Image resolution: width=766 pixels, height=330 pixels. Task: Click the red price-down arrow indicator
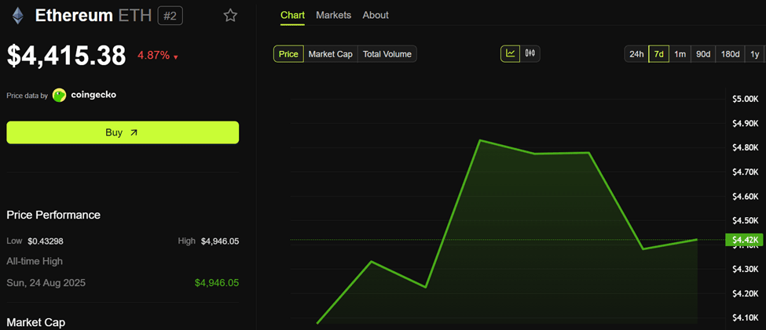tap(176, 57)
